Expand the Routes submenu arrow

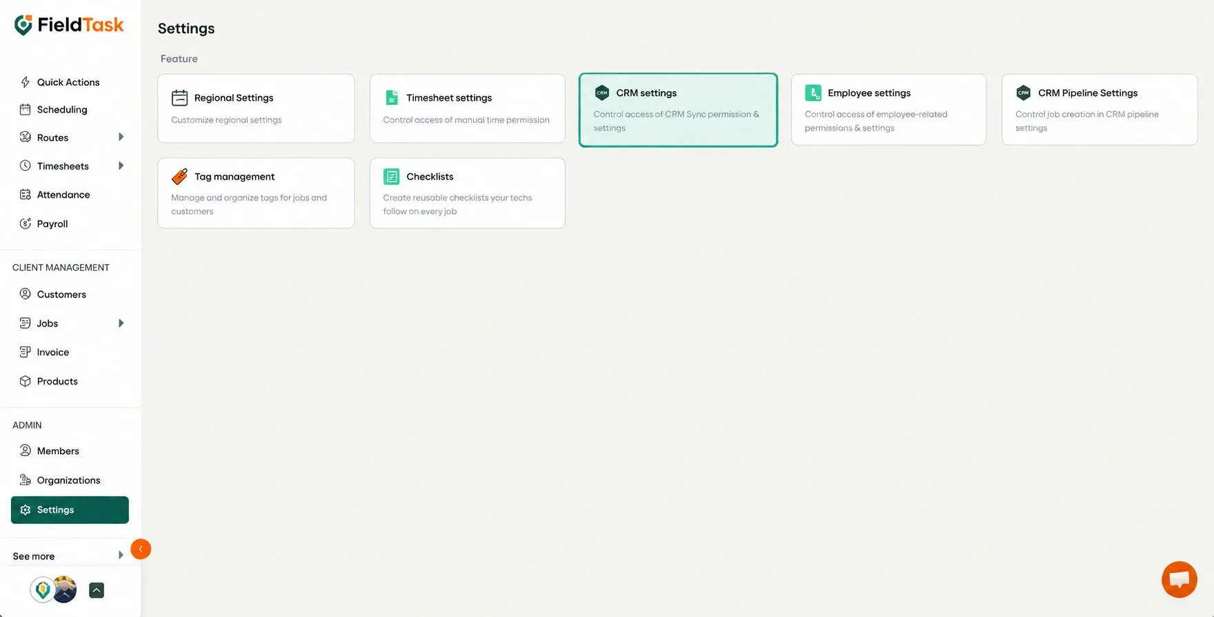click(121, 137)
